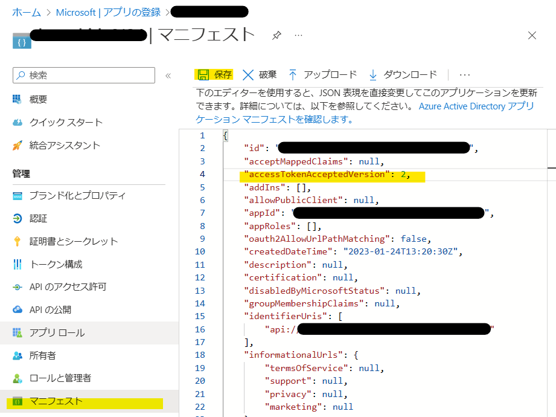Click the pin icon next to マニフェスト title
Screen dimensions: 556x417
click(276, 36)
